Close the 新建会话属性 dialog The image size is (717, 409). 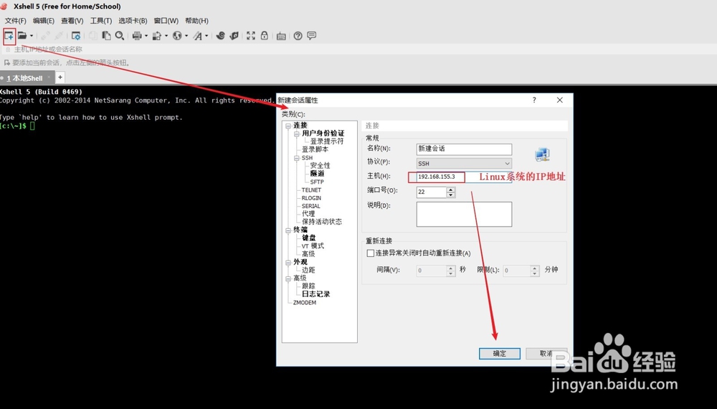tap(560, 100)
